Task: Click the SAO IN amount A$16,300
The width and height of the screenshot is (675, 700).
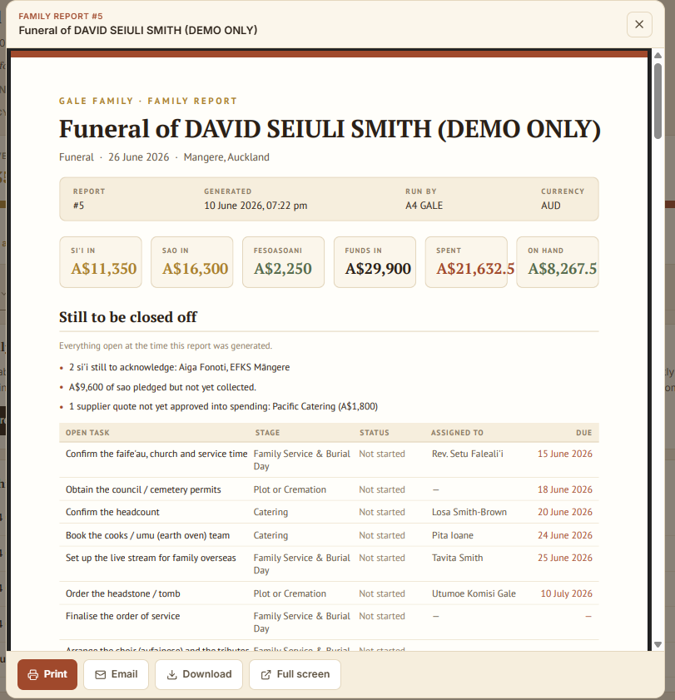Action: click(195, 269)
